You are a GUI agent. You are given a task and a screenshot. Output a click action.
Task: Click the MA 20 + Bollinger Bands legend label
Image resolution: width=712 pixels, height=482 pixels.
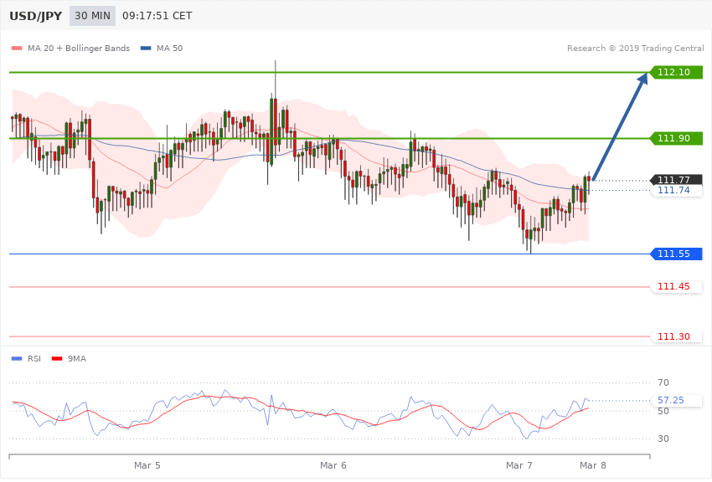(79, 48)
